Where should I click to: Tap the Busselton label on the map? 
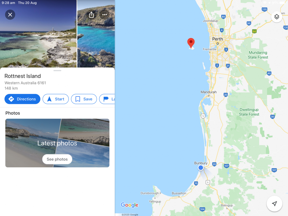click(x=179, y=193)
